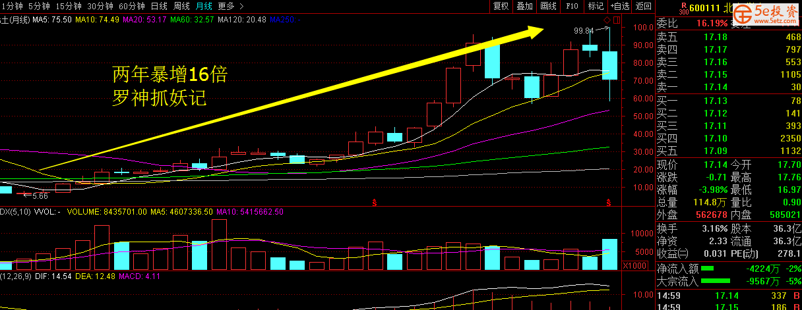This screenshot has height=310, width=802.
Task: Select the 买二 17.12 bid row
Action: tap(729, 113)
